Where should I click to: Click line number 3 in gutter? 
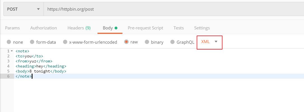pyautogui.click(x=8, y=61)
